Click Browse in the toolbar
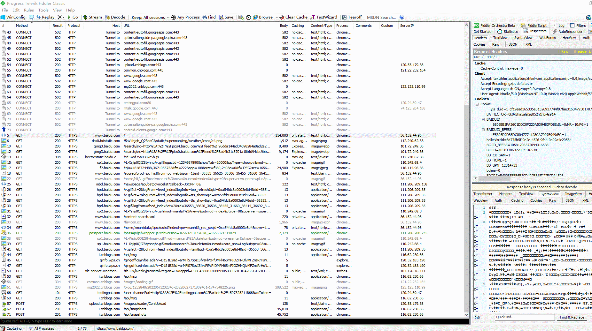 coord(263,17)
